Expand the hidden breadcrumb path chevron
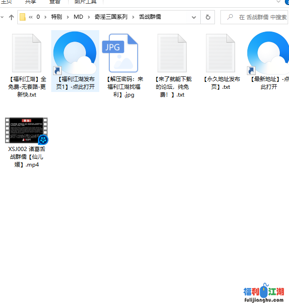 [x=31, y=17]
